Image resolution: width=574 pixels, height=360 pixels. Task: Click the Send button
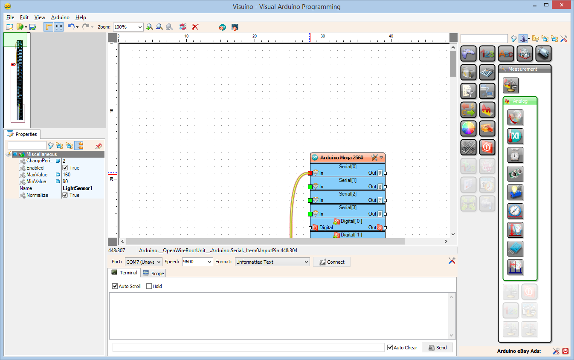pyautogui.click(x=437, y=348)
